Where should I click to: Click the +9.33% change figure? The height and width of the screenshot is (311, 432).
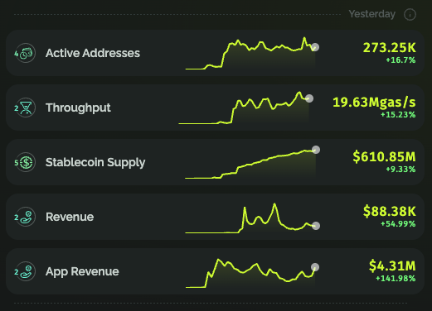(x=400, y=170)
